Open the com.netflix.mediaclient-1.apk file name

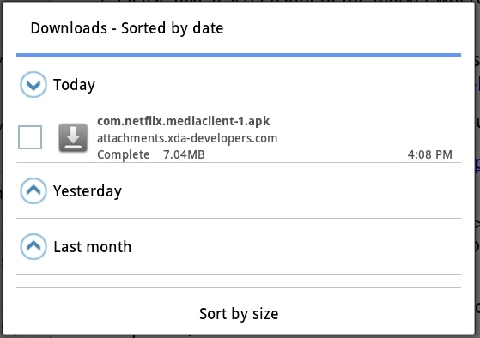(x=184, y=121)
